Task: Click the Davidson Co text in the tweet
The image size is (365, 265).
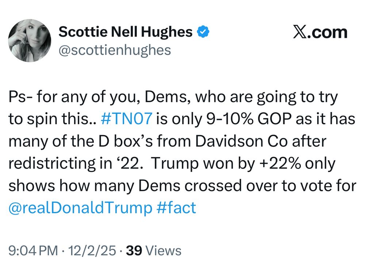Action: (x=241, y=141)
